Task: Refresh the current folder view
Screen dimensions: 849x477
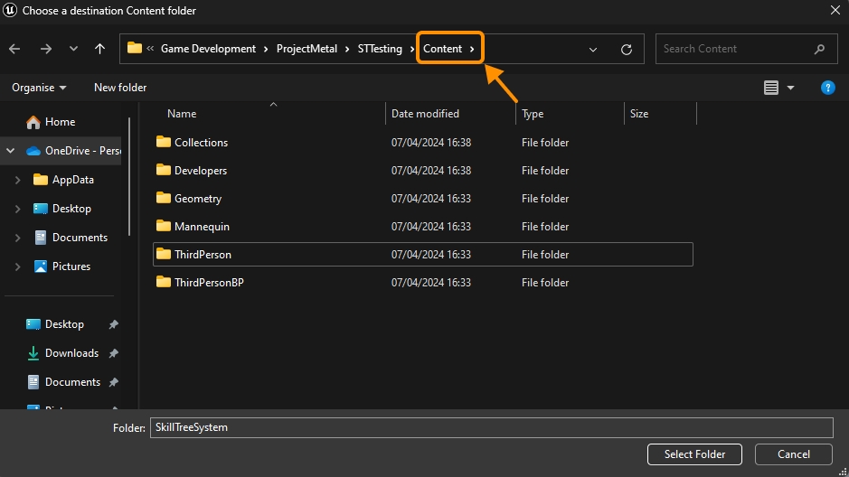Action: [x=627, y=50]
